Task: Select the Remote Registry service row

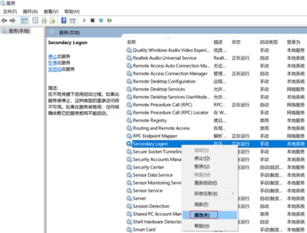Action: pos(150,120)
